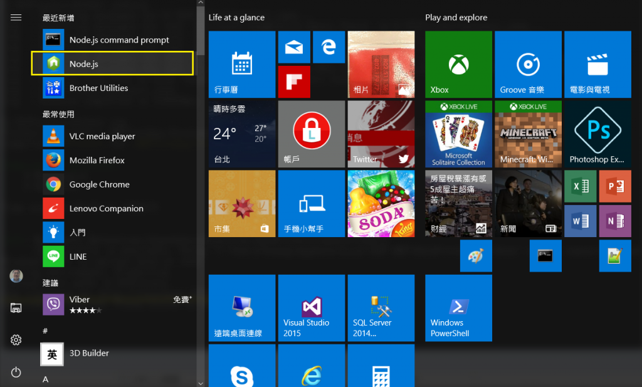Launch the Minecraft tile
The image size is (642, 387).
tap(528, 134)
